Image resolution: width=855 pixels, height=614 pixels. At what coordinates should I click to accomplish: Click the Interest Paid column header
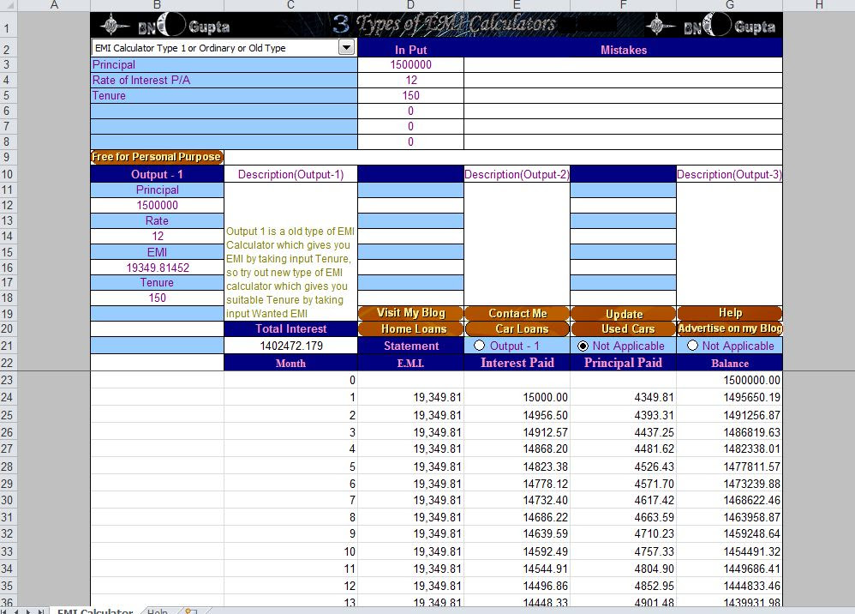(x=517, y=363)
